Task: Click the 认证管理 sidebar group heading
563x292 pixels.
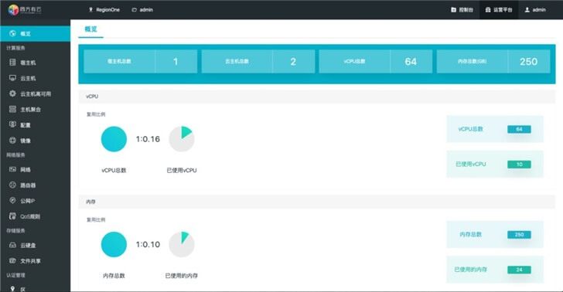Action: point(15,275)
